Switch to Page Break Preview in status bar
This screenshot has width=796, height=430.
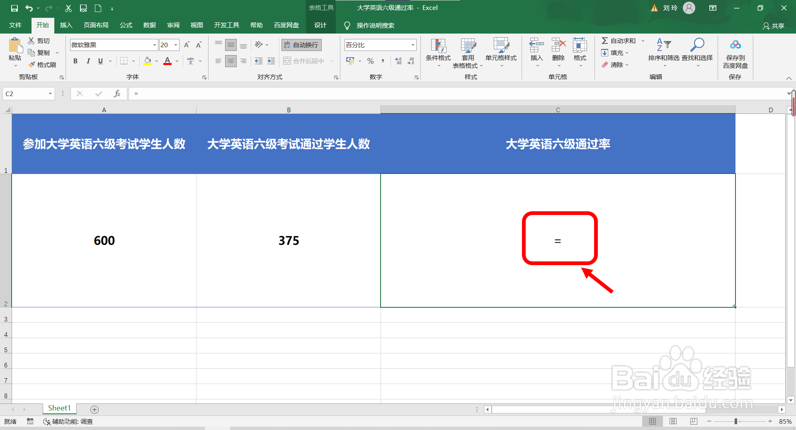[694, 421]
